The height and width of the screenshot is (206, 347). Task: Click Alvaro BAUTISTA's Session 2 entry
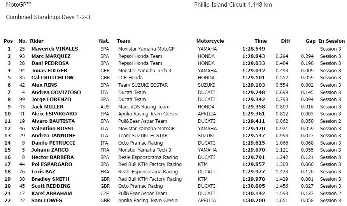330,121
